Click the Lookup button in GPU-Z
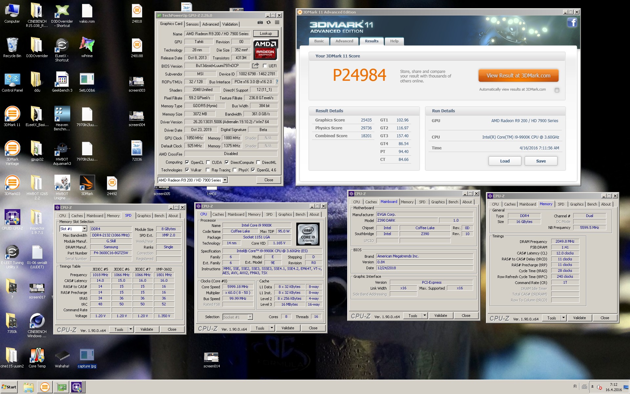Image resolution: width=630 pixels, height=394 pixels. (266, 33)
